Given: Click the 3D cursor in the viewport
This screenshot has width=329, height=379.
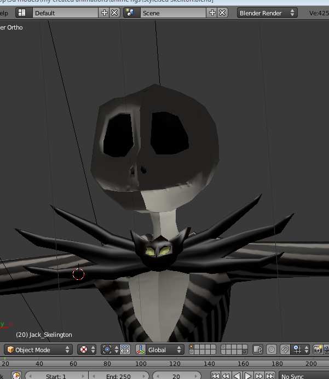Looking at the screenshot, I should [78, 274].
